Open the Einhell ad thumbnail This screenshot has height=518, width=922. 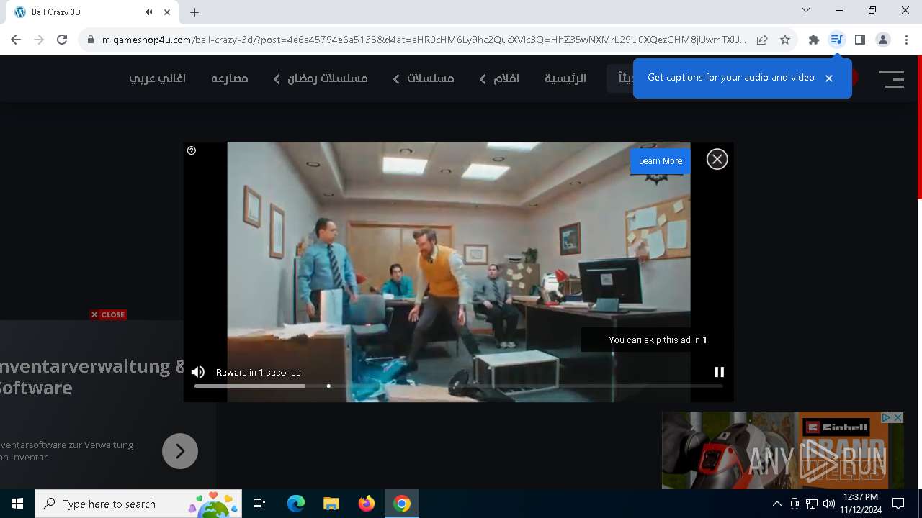click(x=776, y=450)
